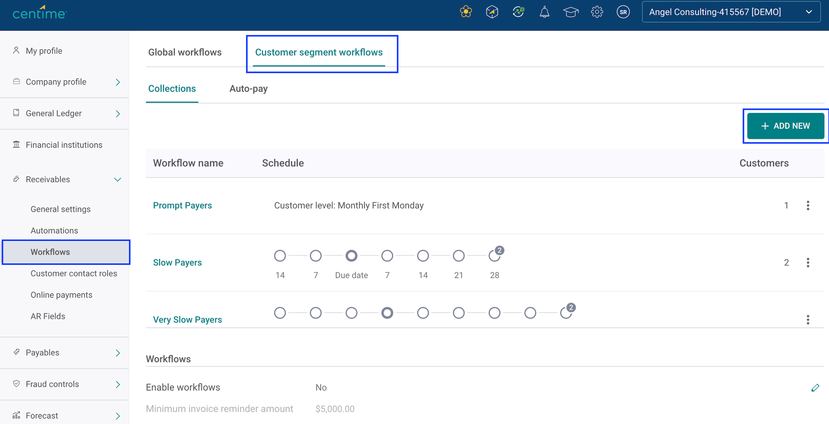Click the SR user avatar icon

pos(623,12)
